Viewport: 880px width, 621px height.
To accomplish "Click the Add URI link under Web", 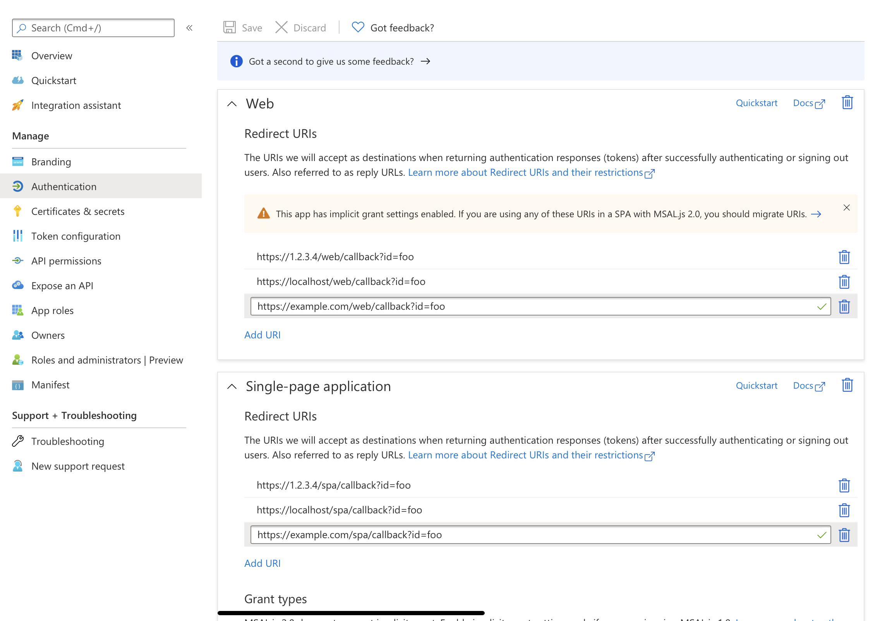I will click(x=262, y=335).
